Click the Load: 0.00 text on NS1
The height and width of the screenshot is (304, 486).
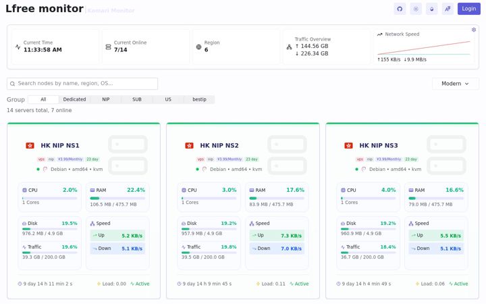coord(114,284)
